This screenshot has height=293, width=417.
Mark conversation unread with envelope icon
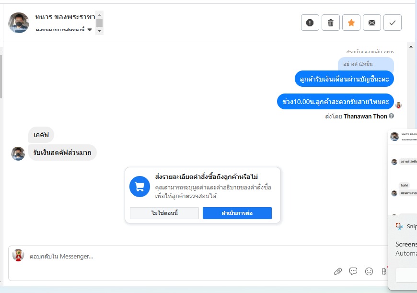pos(372,23)
